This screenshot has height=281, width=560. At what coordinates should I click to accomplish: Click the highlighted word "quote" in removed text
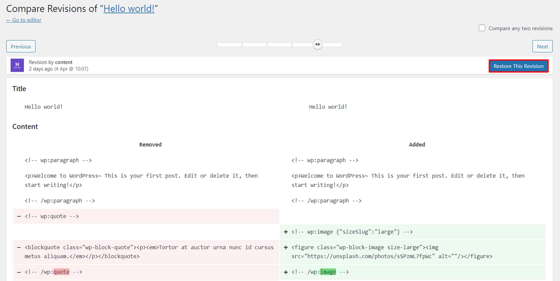[61, 272]
